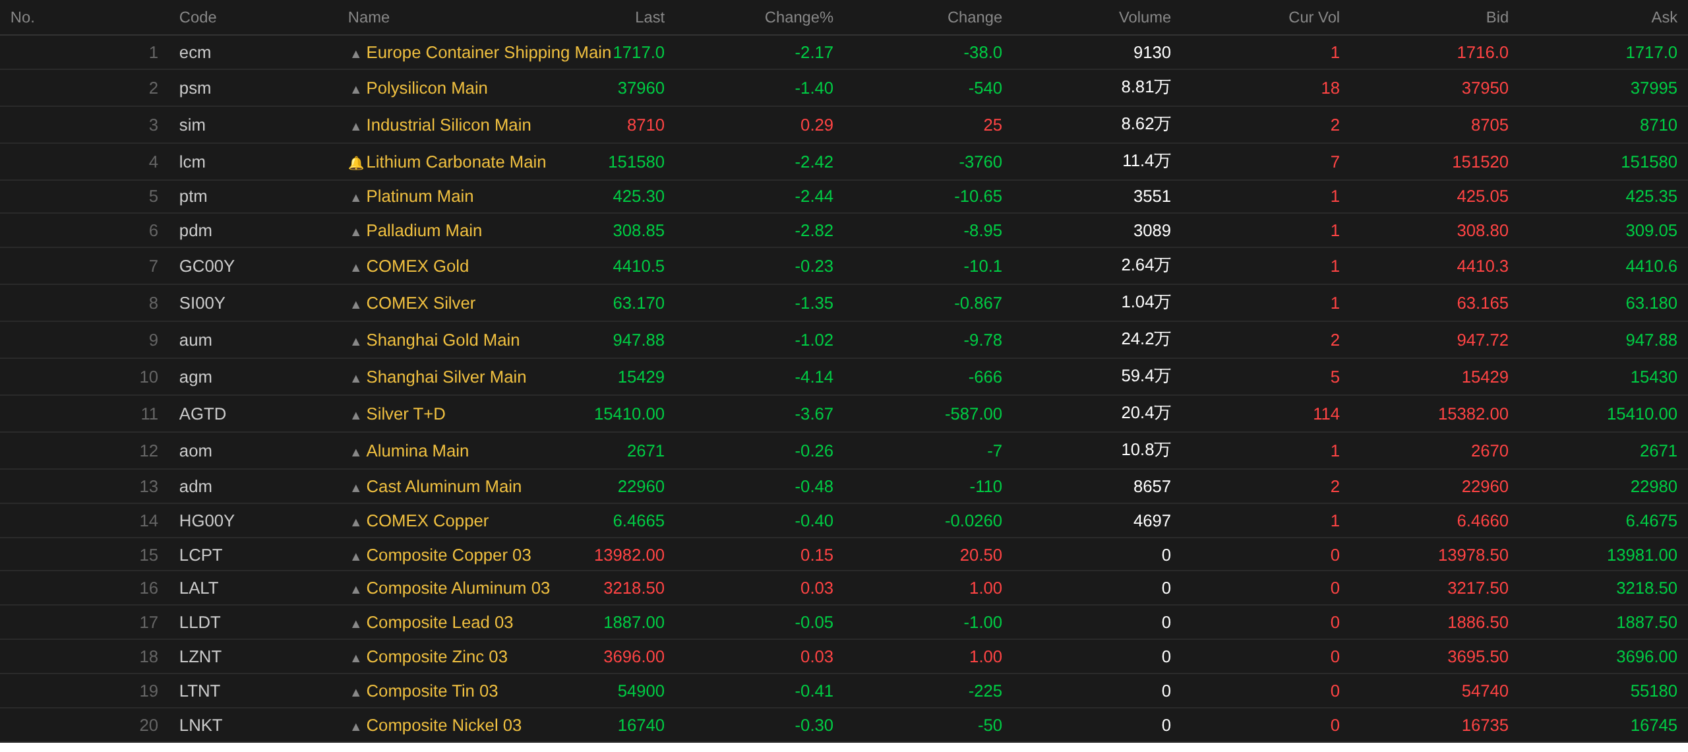Click the 59.4万 volume for Shanghai Silver Main
Screen dimensions: 1688x752
pyautogui.click(x=1146, y=376)
